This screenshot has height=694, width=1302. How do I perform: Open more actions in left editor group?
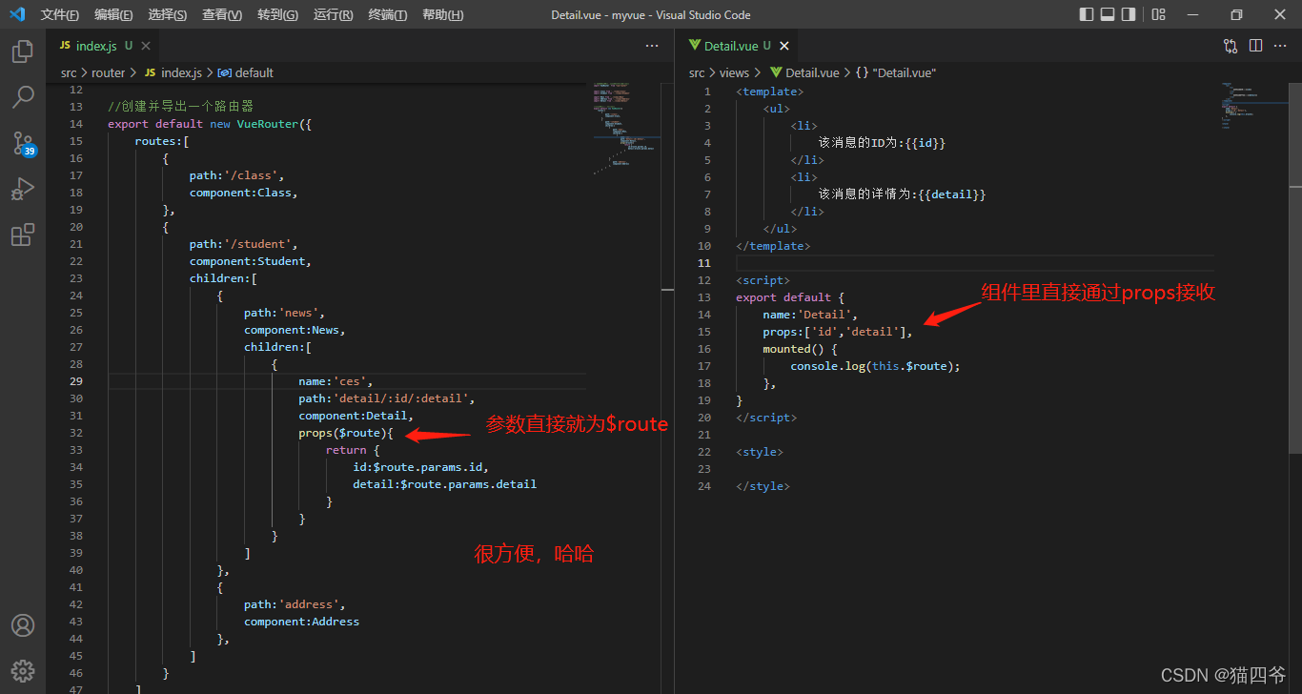point(652,46)
